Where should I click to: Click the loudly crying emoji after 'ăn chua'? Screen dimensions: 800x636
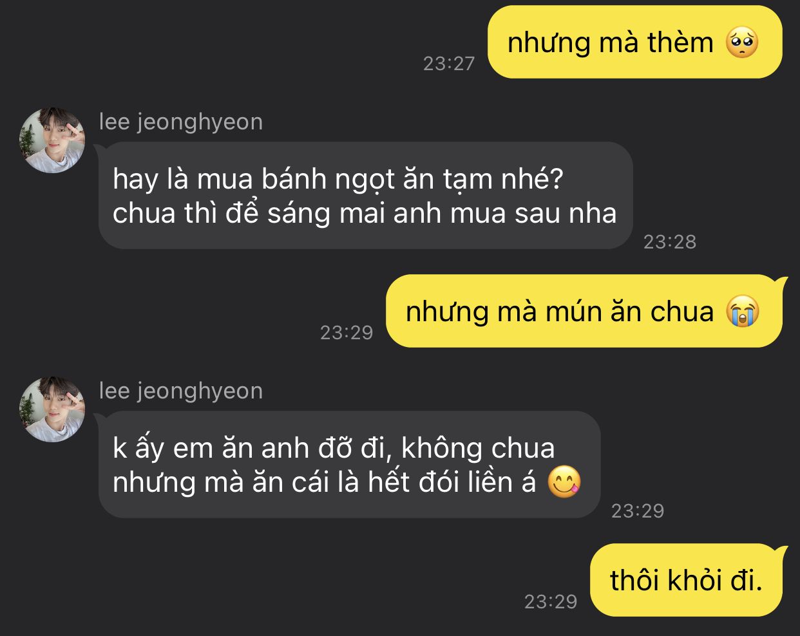coord(742,312)
